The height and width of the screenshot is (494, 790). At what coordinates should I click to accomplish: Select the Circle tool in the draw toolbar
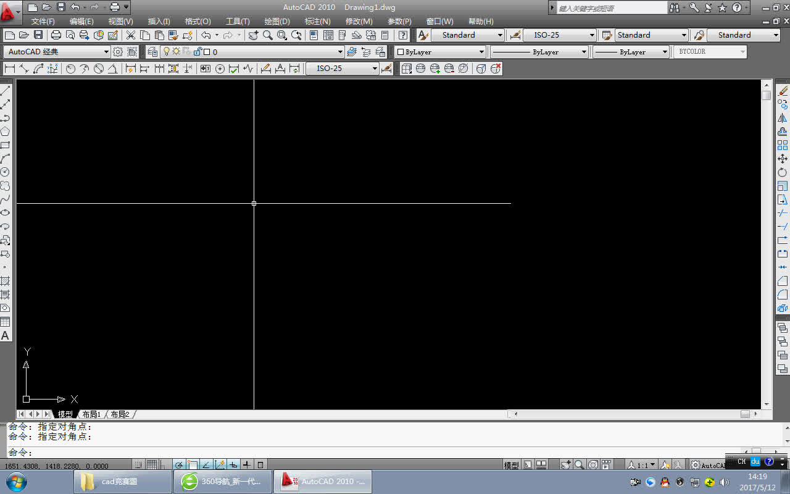coord(5,172)
